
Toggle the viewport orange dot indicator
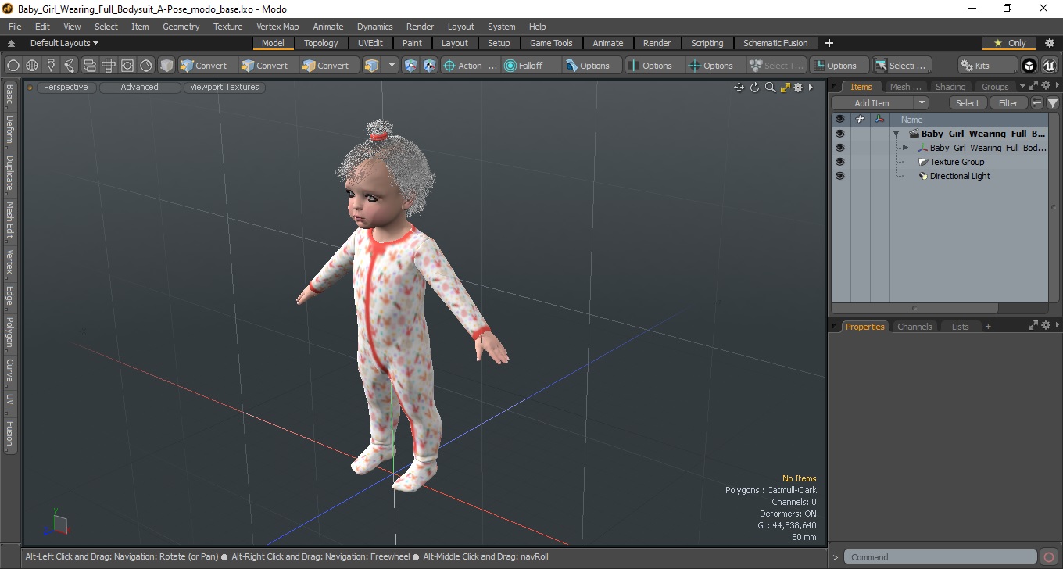click(30, 88)
